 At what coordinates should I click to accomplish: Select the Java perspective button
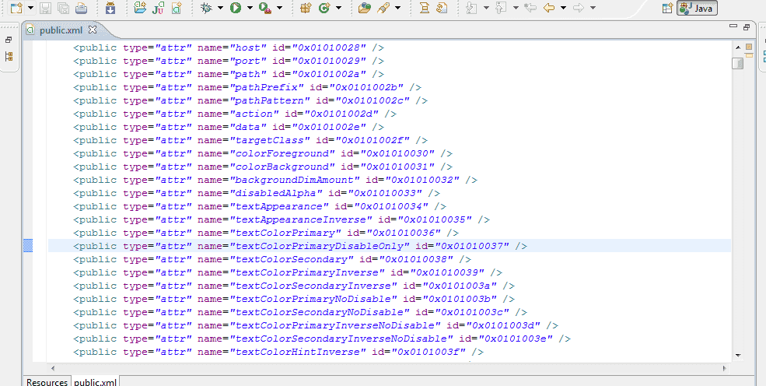tap(697, 9)
